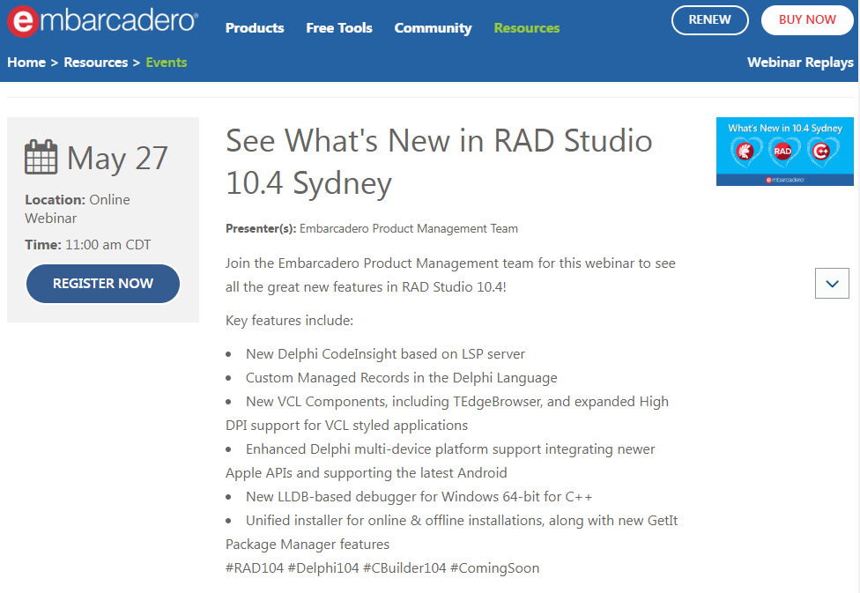The image size is (860, 593).
Task: Click bullet New VCL Components including TEdgeBrowser
Action: click(x=447, y=413)
